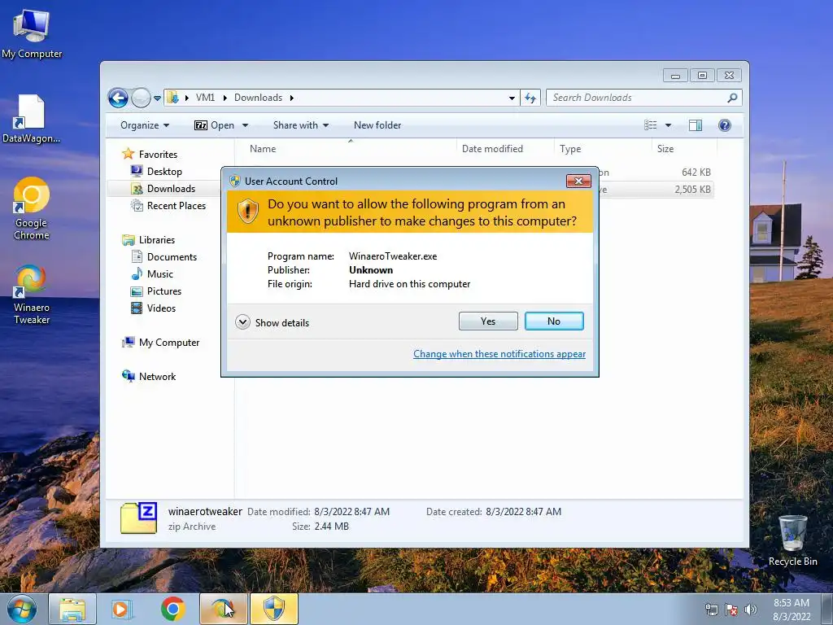
Task: Expand the arrow after VM1 in the address bar
Action: point(225,98)
